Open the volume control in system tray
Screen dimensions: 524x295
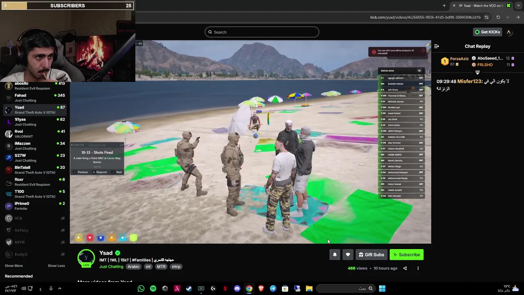tap(23, 288)
